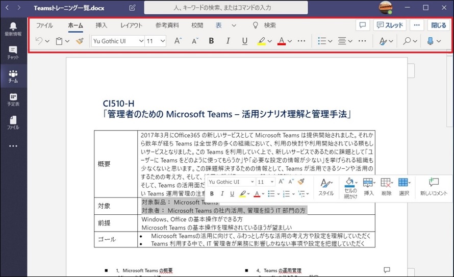Open more options next to スレッド
Image resolution: width=454 pixels, height=277 pixels.
pyautogui.click(x=417, y=25)
